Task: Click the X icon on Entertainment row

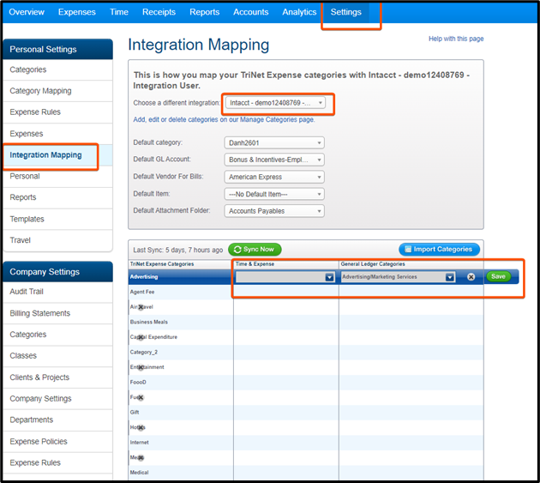Action: point(140,367)
